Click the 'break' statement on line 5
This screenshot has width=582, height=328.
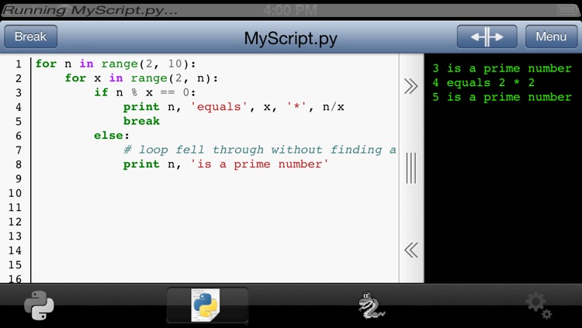click(x=141, y=121)
